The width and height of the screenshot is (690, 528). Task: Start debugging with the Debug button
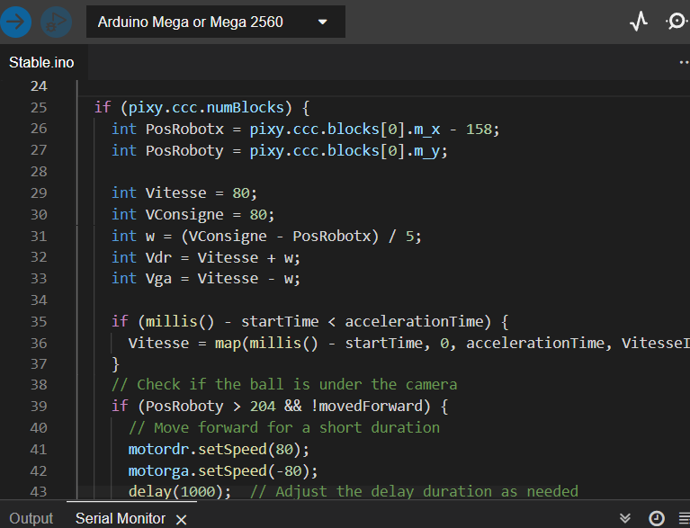coord(55,22)
